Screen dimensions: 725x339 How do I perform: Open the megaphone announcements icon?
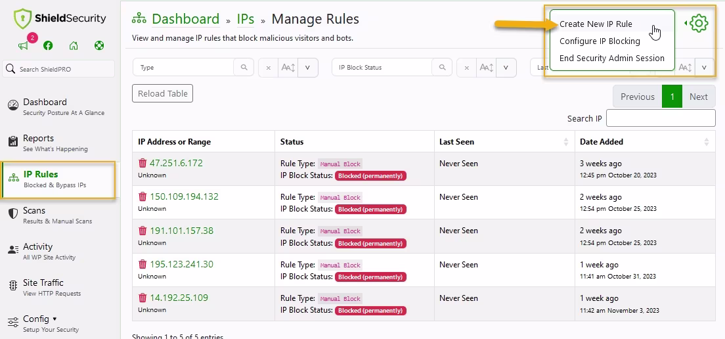tap(24, 46)
